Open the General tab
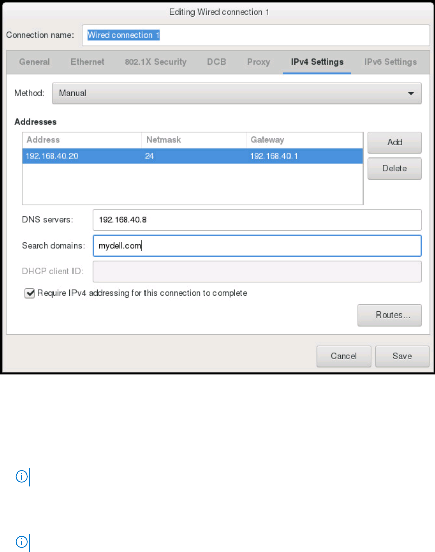The image size is (435, 552). (34, 62)
